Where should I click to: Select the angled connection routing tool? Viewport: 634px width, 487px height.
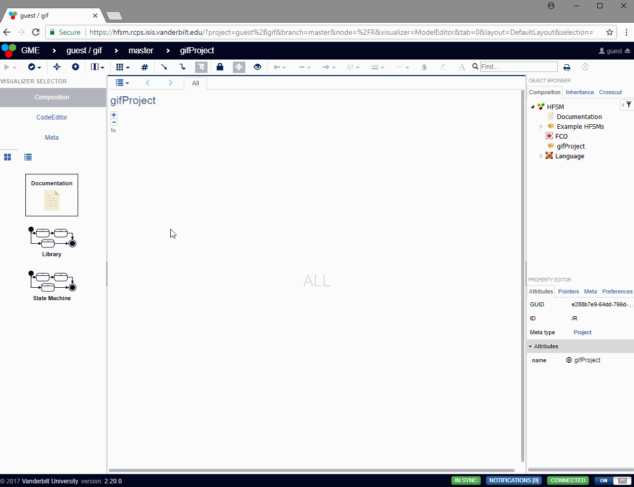point(182,67)
